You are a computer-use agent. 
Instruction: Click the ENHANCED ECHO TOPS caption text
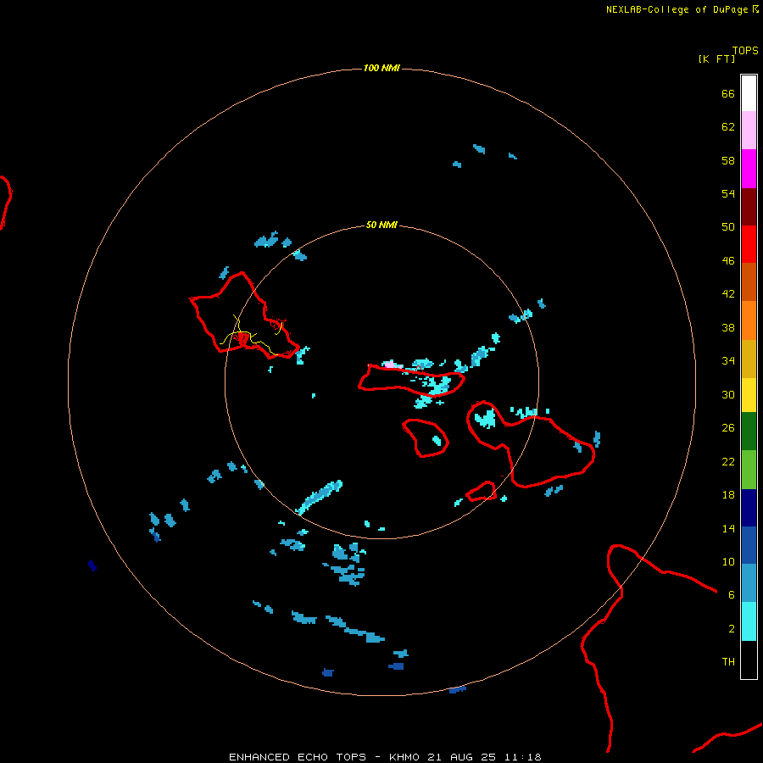(x=298, y=757)
